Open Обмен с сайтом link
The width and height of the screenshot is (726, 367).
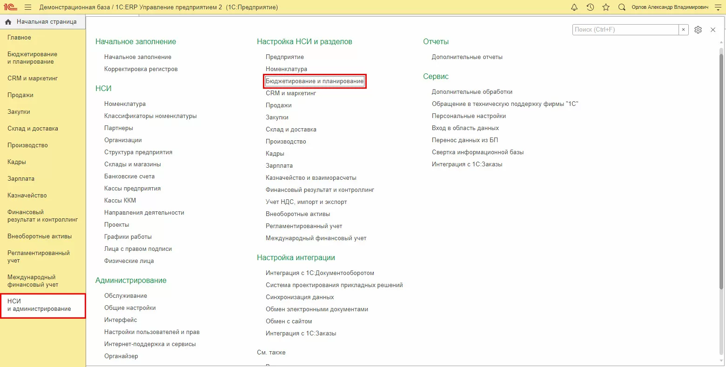(x=289, y=321)
